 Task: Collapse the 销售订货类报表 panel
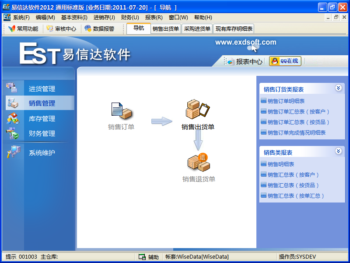(x=338, y=88)
